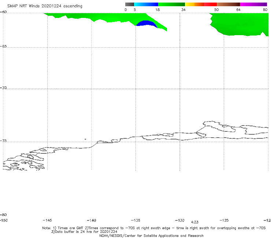
Task: Click the title text 'SMAP NRT Winds 20201224 ascending'
Action: (45, 6)
